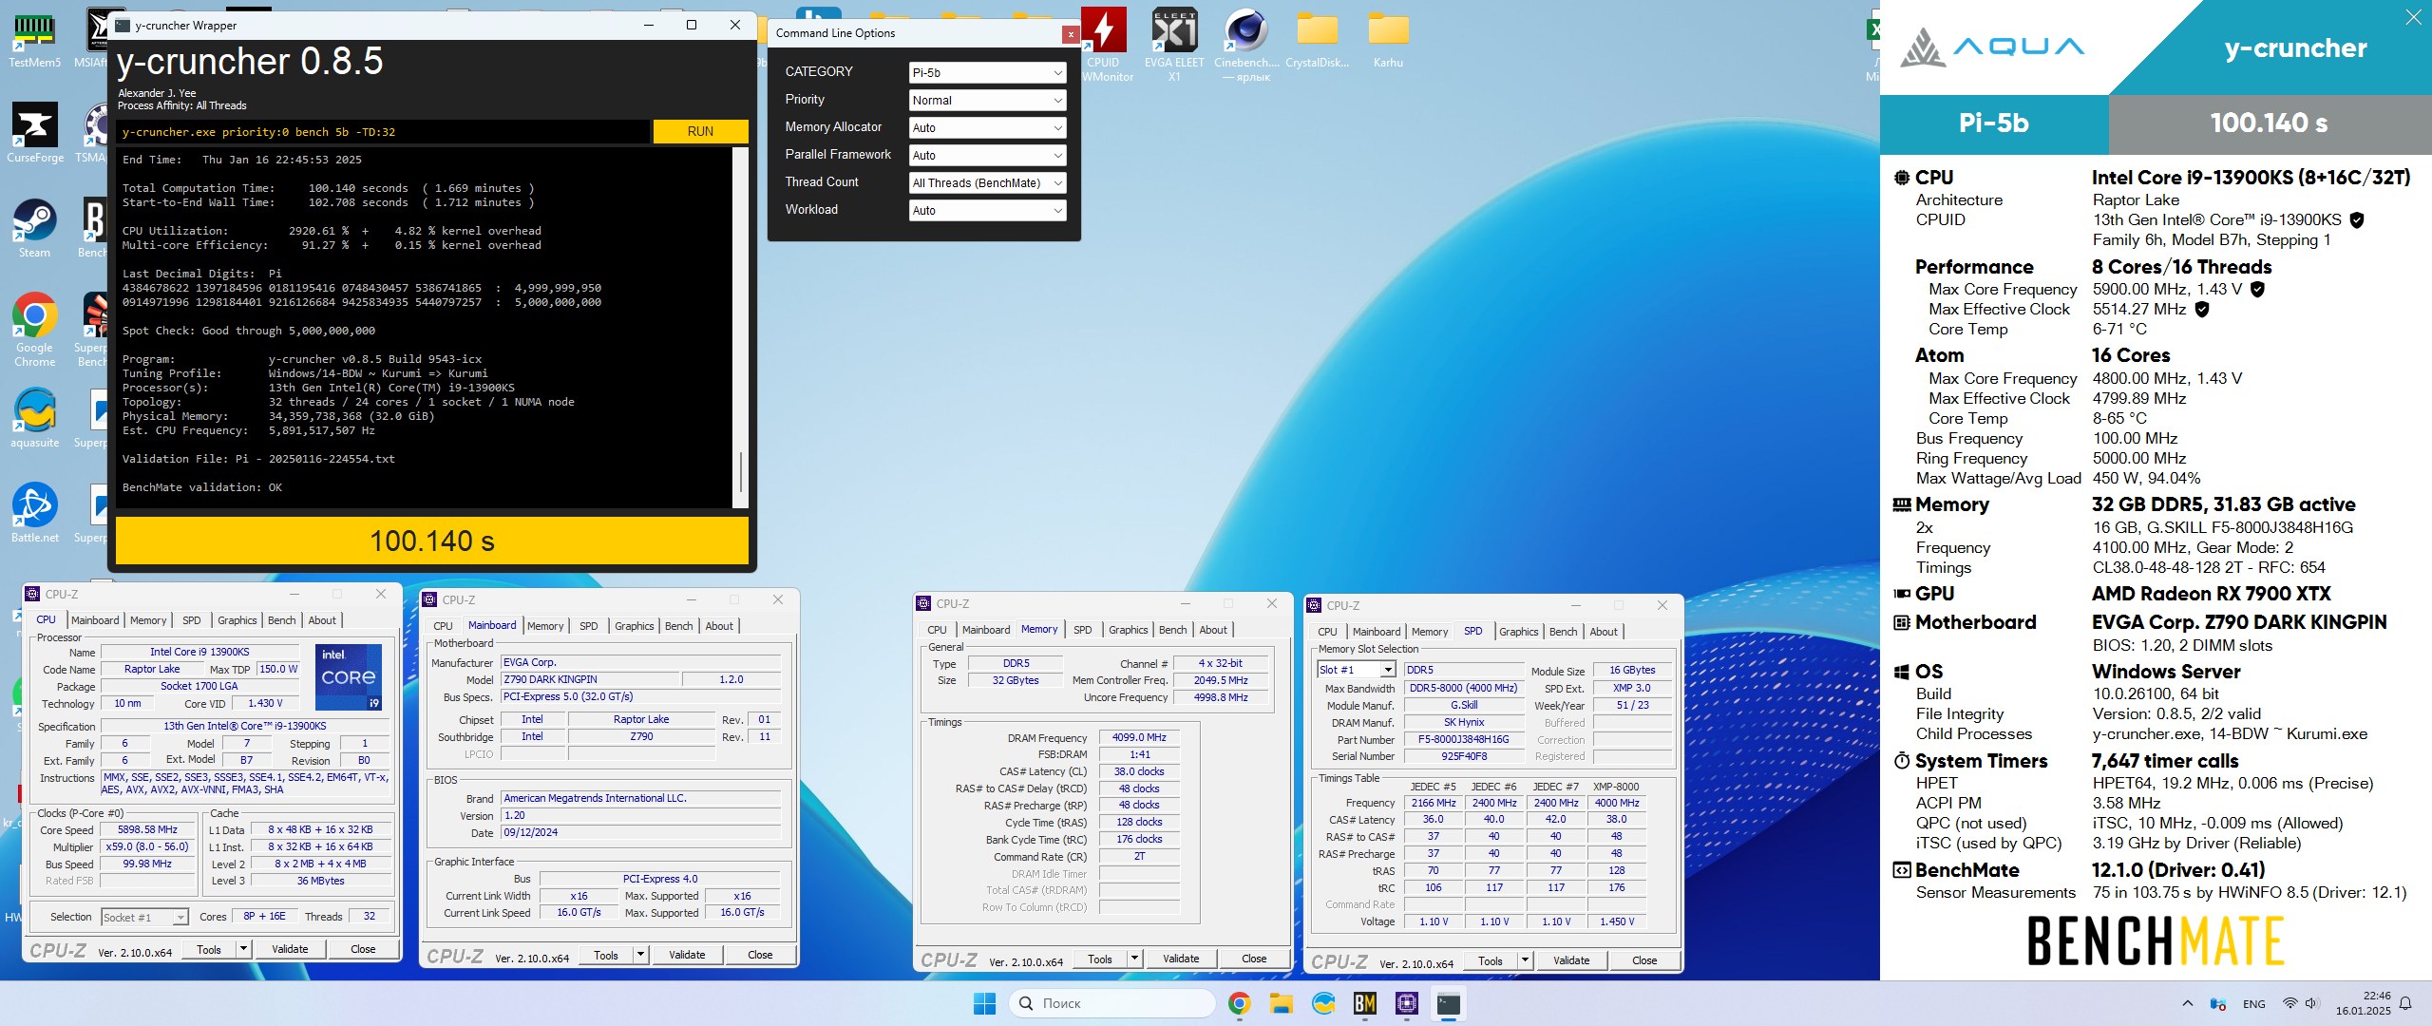This screenshot has height=1026, width=2432.
Task: Open the Priority dropdown
Action: 987,100
